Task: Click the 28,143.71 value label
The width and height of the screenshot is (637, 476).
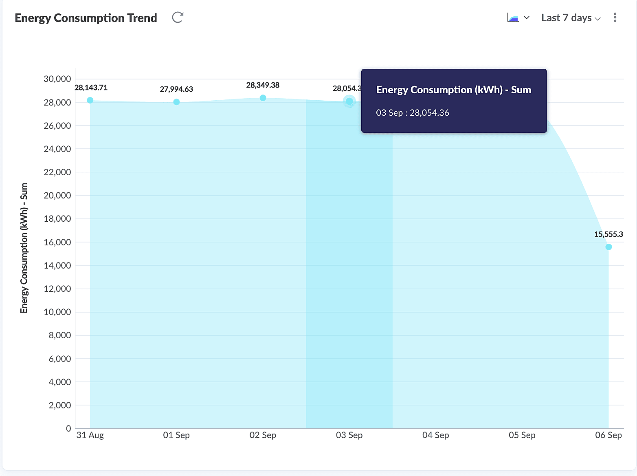Action: click(91, 88)
